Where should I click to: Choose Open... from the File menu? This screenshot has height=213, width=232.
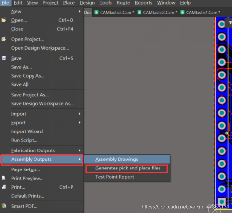pyautogui.click(x=42, y=20)
